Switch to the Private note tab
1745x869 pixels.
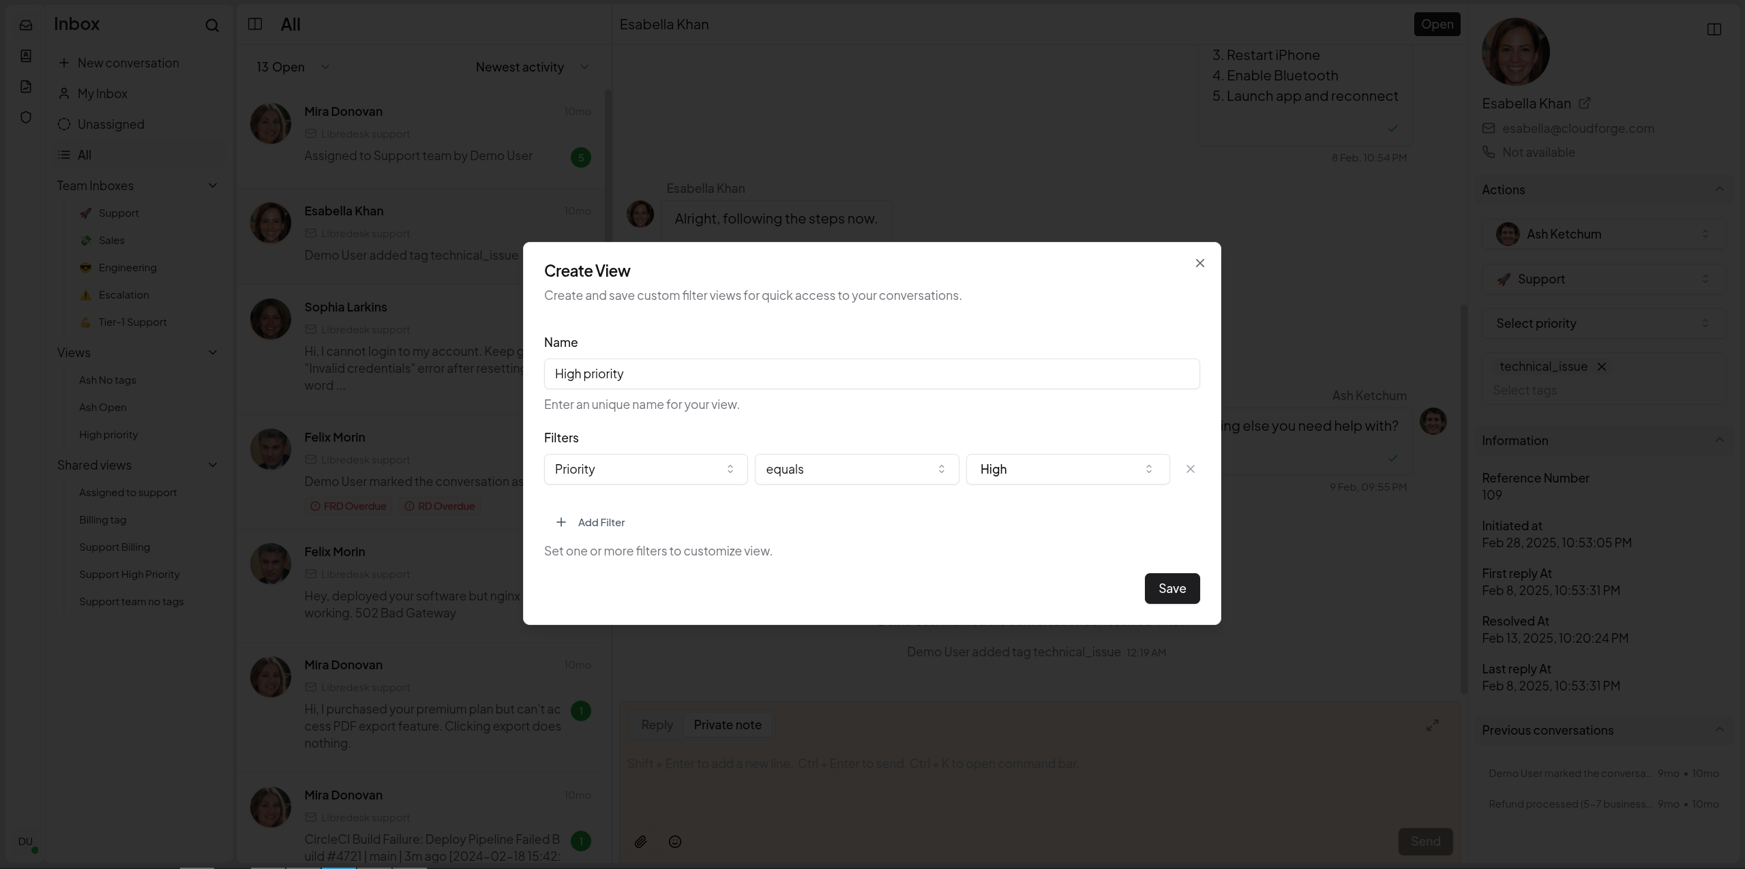pyautogui.click(x=727, y=725)
